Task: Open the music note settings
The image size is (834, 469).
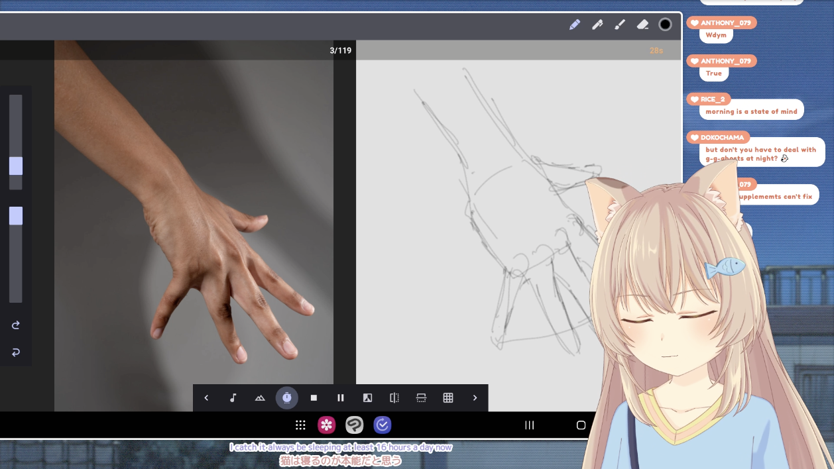Action: coord(233,398)
